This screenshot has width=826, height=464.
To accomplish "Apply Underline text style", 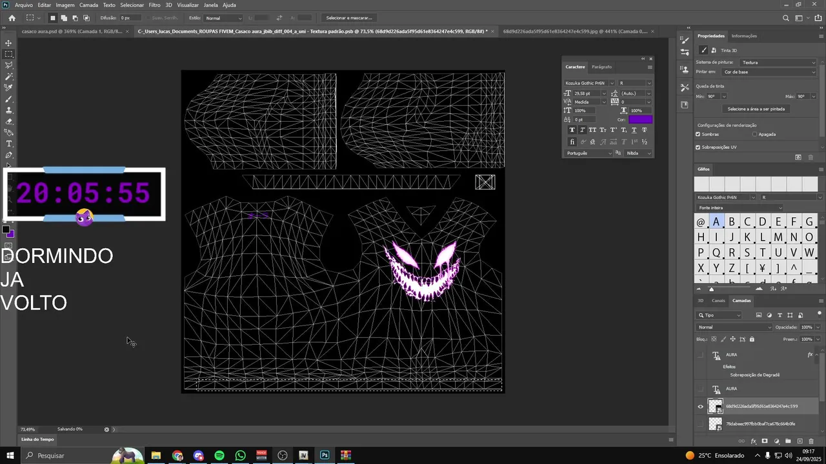I will [x=634, y=130].
